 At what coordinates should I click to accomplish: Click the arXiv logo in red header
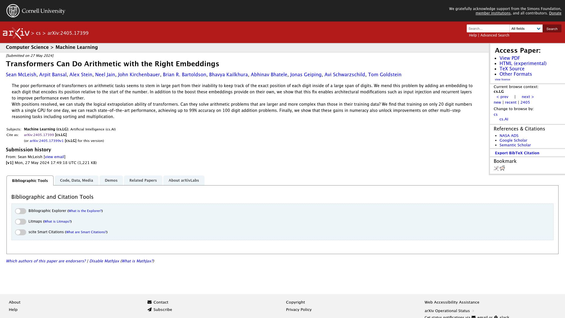tap(16, 33)
